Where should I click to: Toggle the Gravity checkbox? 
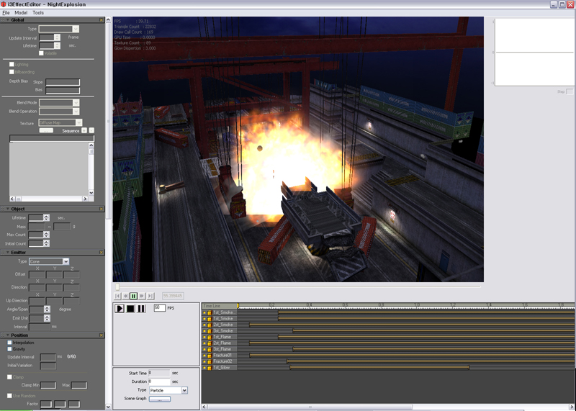click(x=10, y=349)
